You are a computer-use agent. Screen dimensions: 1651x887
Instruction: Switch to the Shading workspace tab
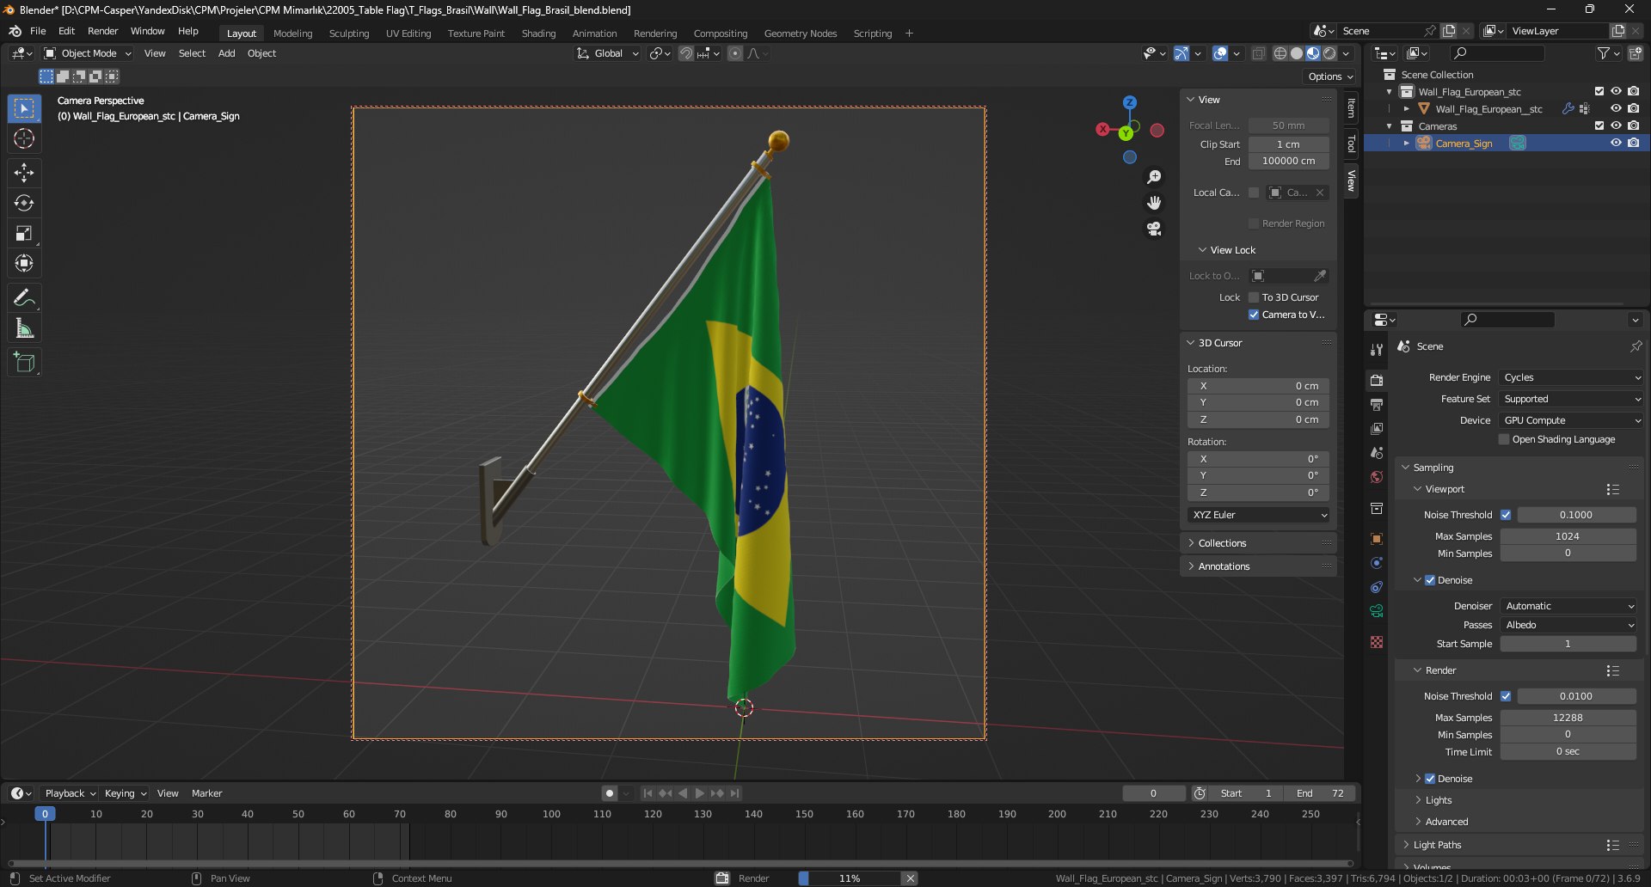538,34
